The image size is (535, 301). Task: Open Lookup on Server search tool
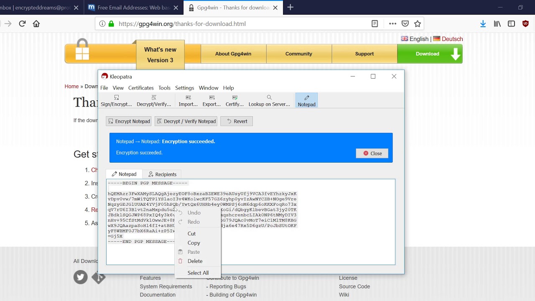point(269,100)
